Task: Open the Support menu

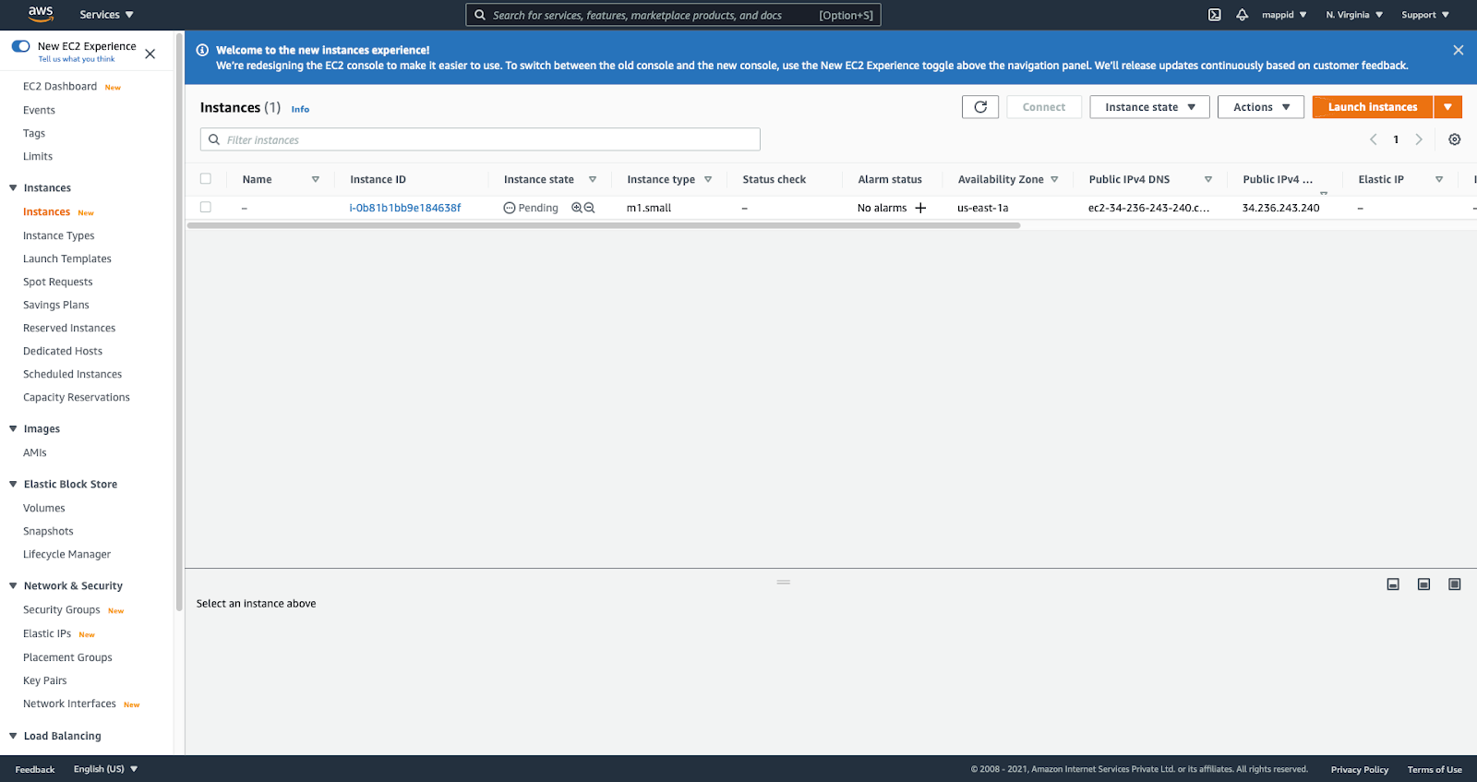Action: pyautogui.click(x=1425, y=15)
